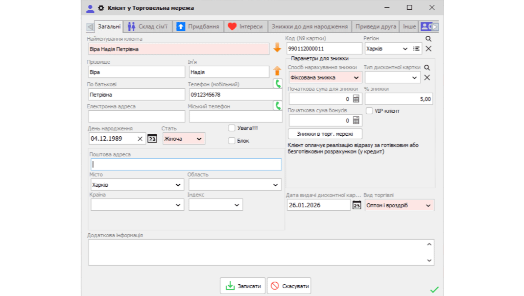The width and height of the screenshot is (524, 296).
Task: Open calendar for discount card issue date
Action: [x=357, y=205]
